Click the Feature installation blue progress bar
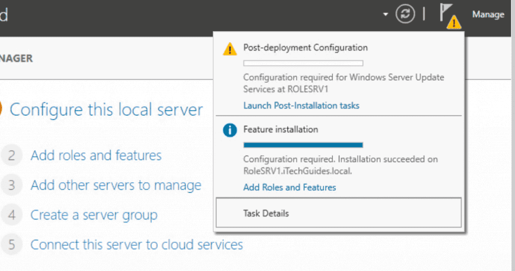Viewport: 515px width, 271px height. [303, 145]
